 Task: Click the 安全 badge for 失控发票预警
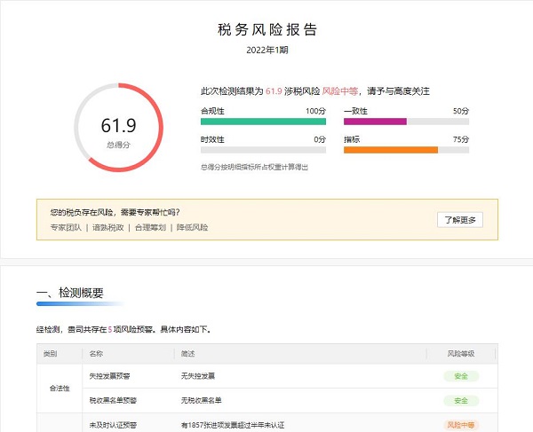pos(461,376)
